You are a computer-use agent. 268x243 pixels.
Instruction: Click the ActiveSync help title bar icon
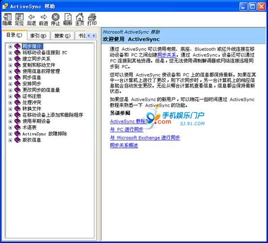pyautogui.click(x=5, y=6)
